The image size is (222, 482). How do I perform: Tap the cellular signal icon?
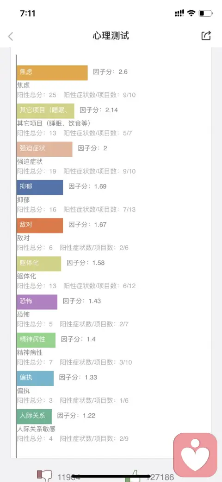point(179,13)
